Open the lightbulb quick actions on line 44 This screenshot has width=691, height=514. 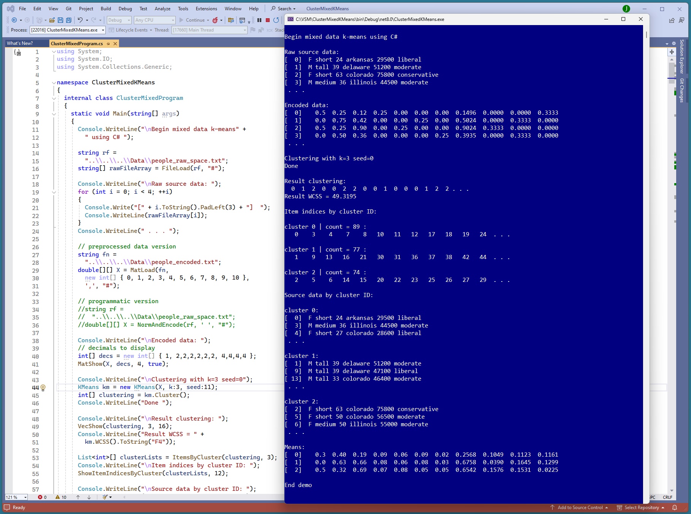[43, 387]
